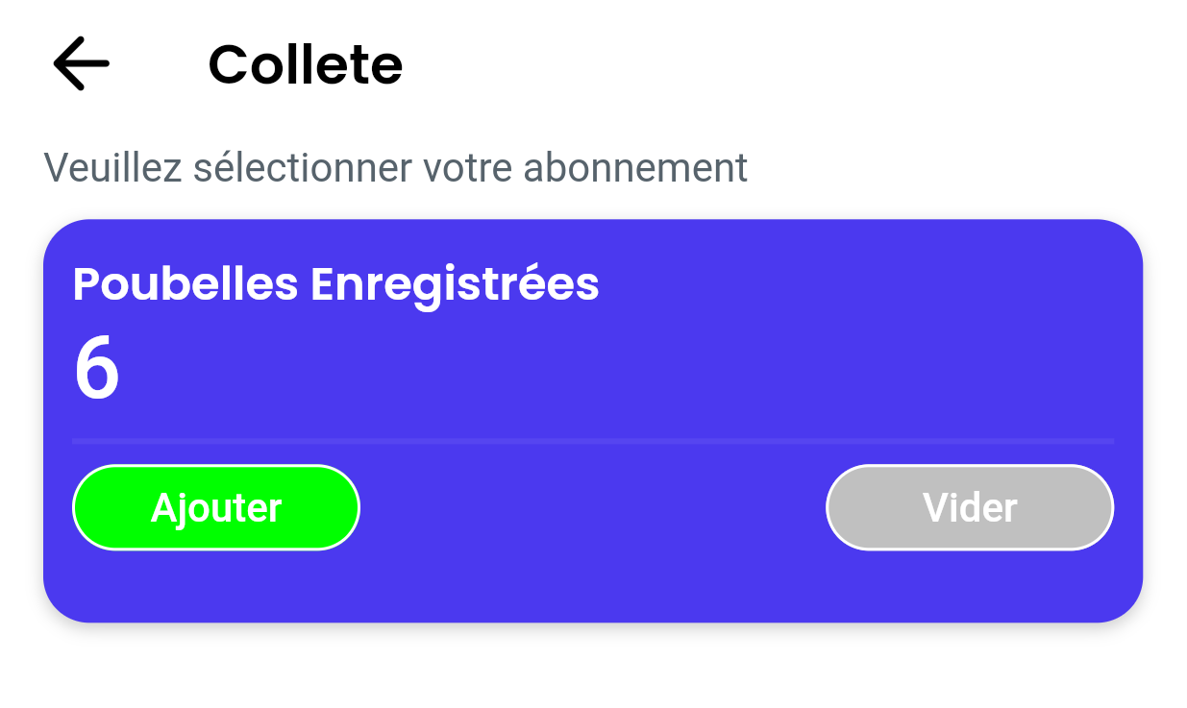
Task: Tap the subscription prompt under the header
Action: (x=395, y=168)
